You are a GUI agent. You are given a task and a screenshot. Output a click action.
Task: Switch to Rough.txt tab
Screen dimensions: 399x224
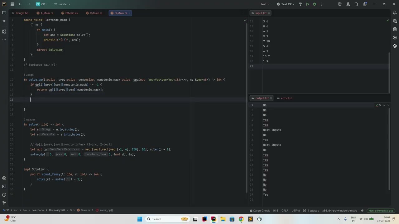coord(20,13)
